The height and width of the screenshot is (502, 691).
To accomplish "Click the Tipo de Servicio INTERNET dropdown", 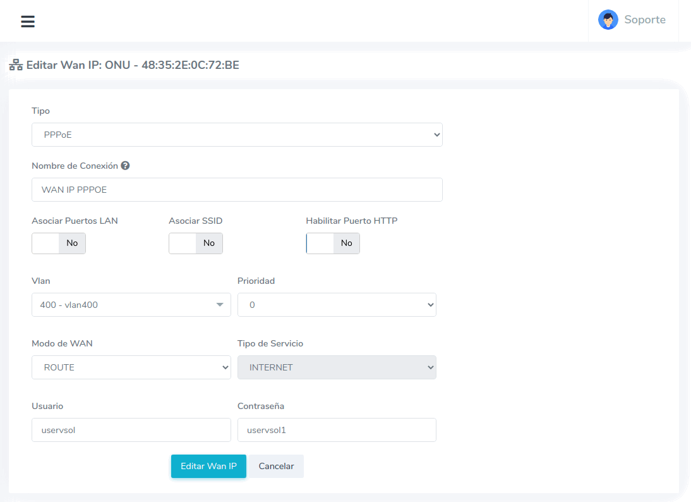I will point(337,367).
